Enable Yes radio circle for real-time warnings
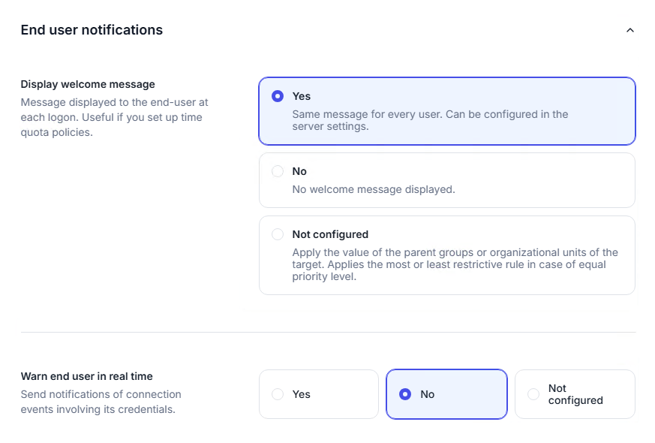Screen dimensions: 655x443 pos(278,394)
